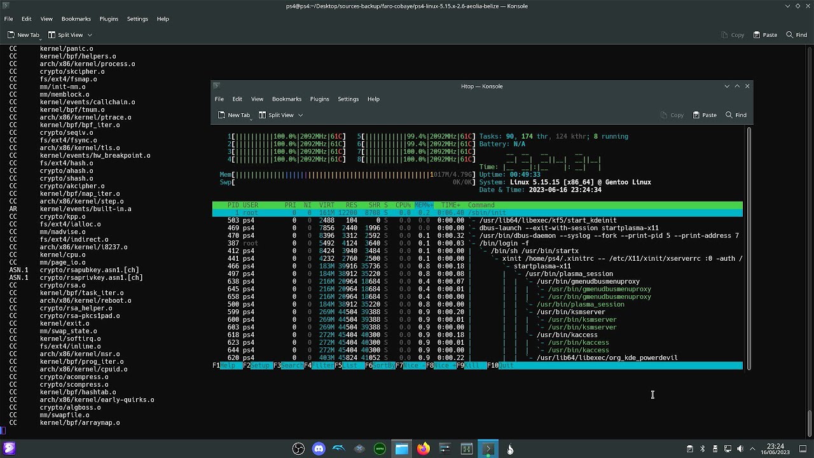Open clipboard tray icon
This screenshot has height=458, width=814.
coord(689,449)
